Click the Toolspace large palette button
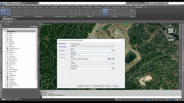The image size is (184, 103). 3,12
